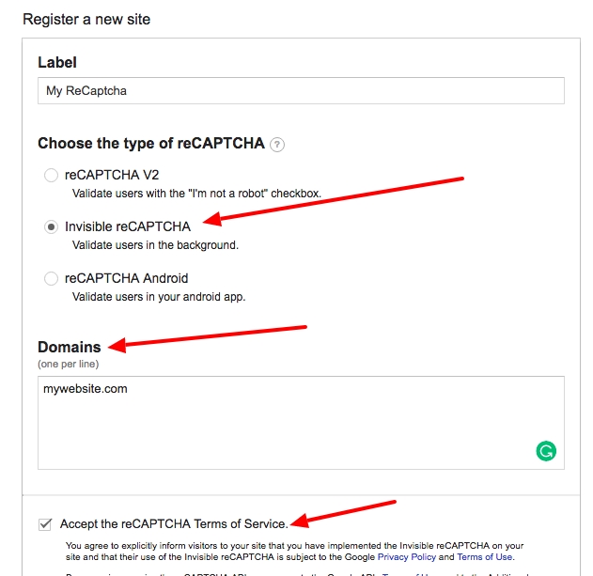Select the reCAPTCHA V2 radio button

tap(51, 175)
